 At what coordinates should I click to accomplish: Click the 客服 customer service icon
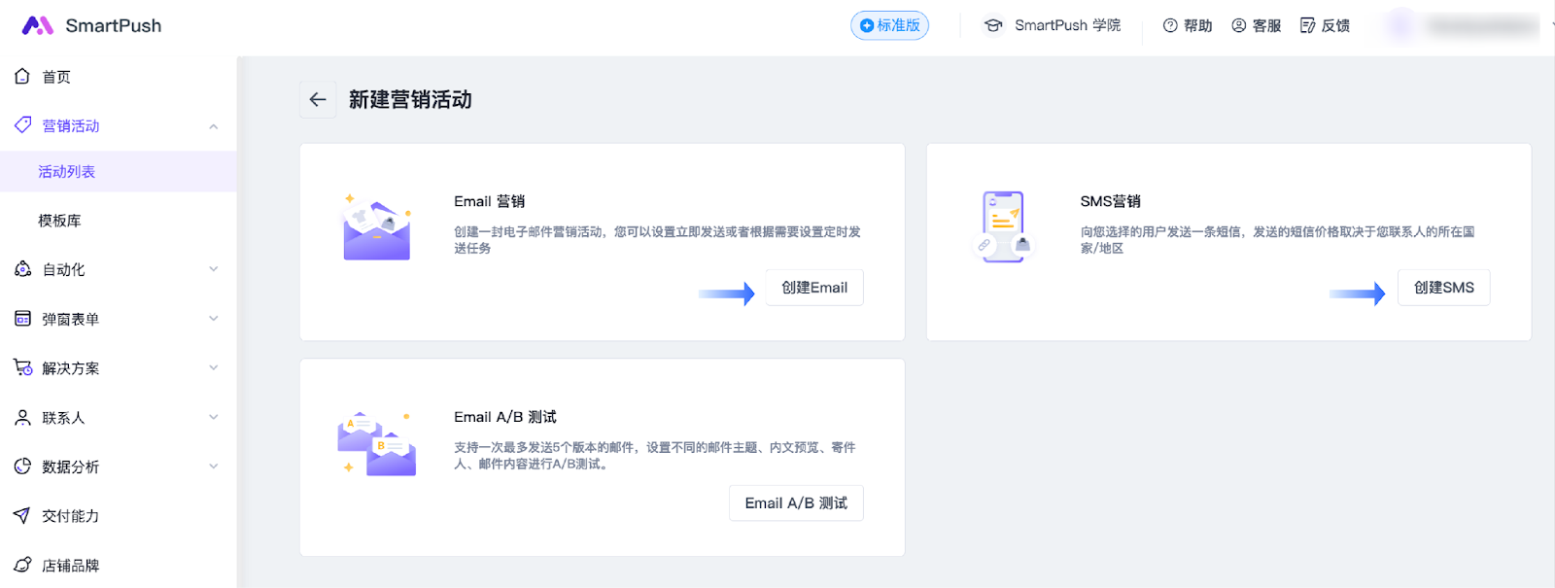pos(1238,25)
